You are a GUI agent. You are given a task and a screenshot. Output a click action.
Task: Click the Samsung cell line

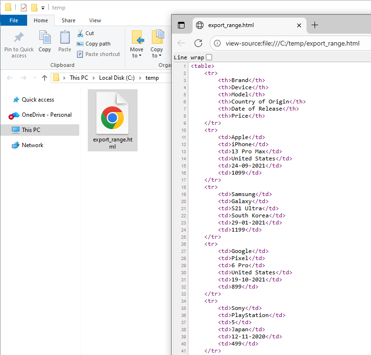pyautogui.click(x=245, y=194)
